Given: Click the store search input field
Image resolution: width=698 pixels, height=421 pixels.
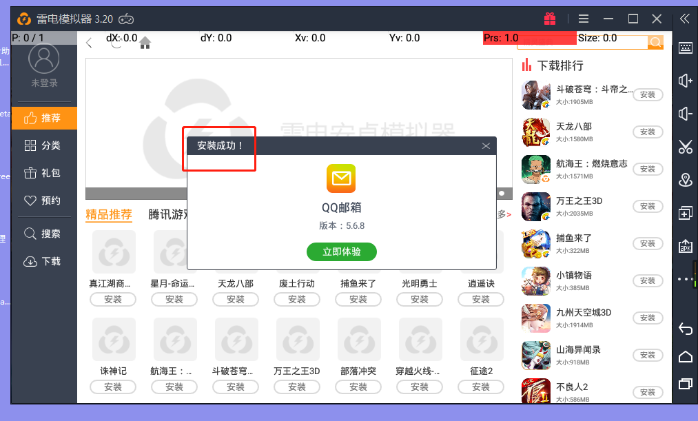Looking at the screenshot, I should point(582,42).
